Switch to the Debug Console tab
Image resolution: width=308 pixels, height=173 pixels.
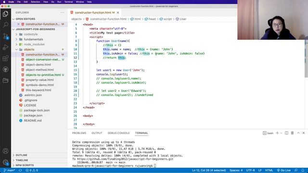(x=118, y=133)
